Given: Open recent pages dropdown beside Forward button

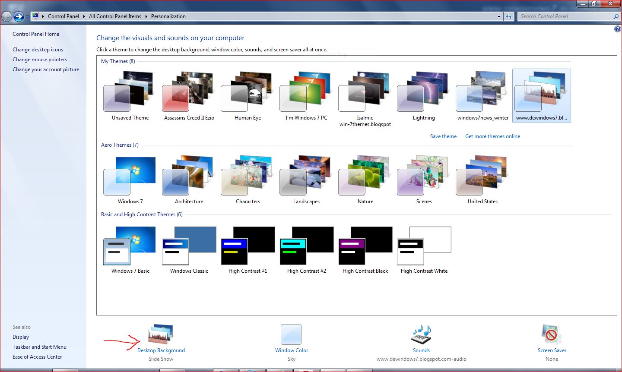Looking at the screenshot, I should (x=28, y=17).
